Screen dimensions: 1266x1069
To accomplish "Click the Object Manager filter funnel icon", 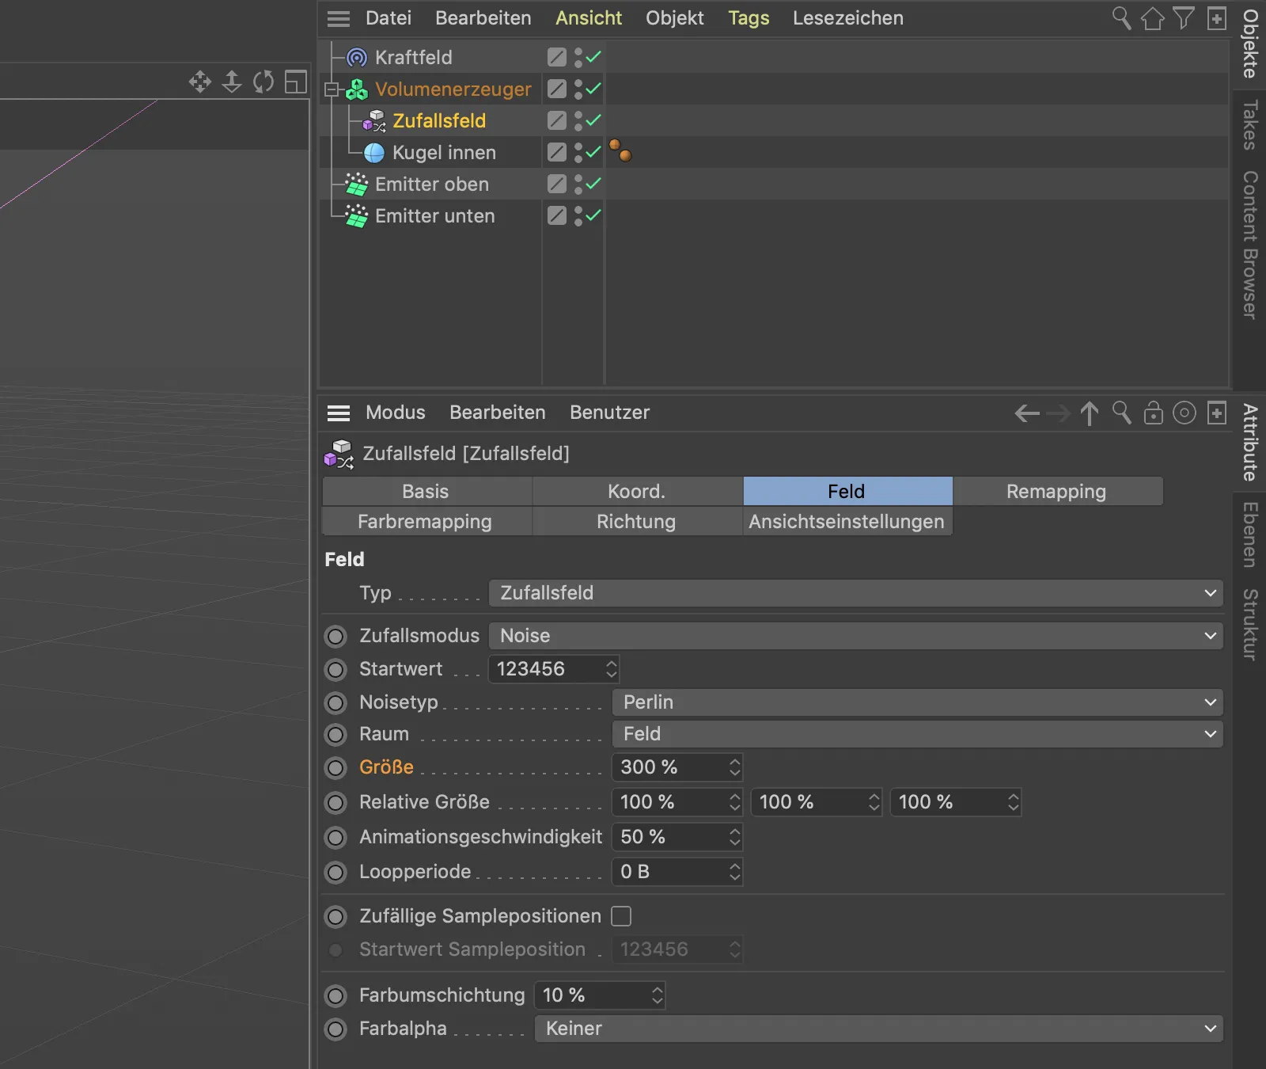I will coord(1184,17).
